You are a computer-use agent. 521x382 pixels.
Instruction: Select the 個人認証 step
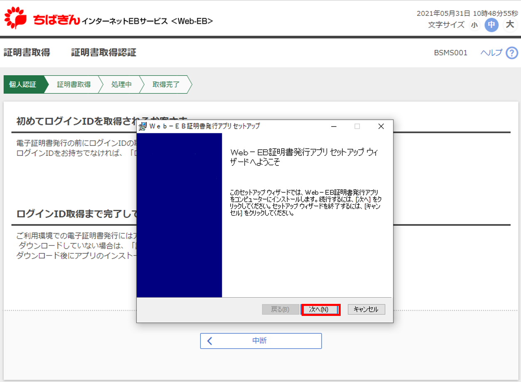tap(24, 84)
